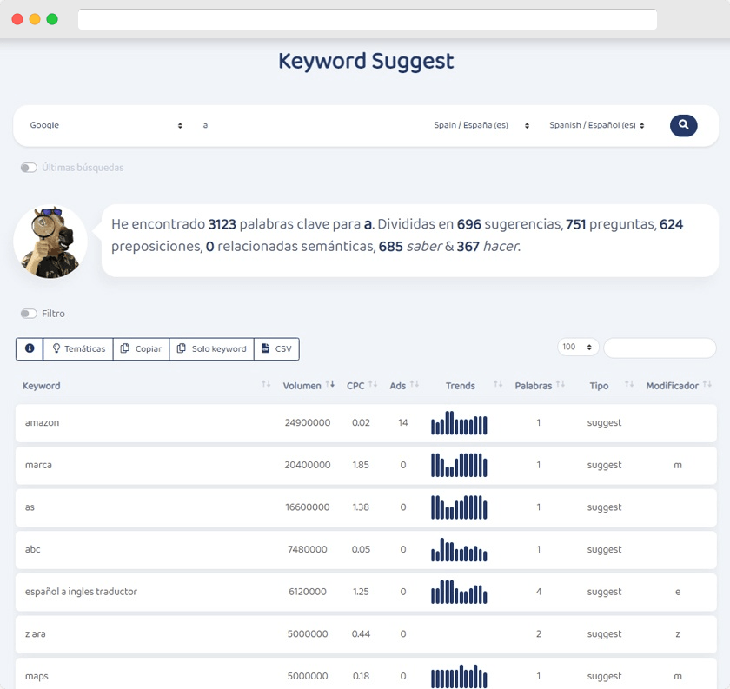Image resolution: width=730 pixels, height=689 pixels.
Task: Click the abc trends bar chart
Action: coord(459,549)
